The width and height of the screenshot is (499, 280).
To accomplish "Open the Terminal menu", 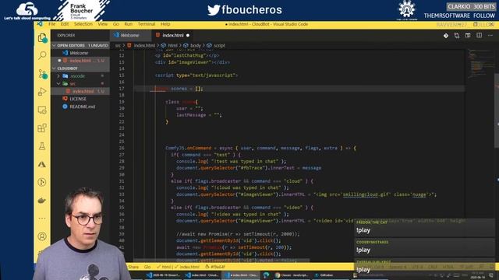I will coord(147,24).
